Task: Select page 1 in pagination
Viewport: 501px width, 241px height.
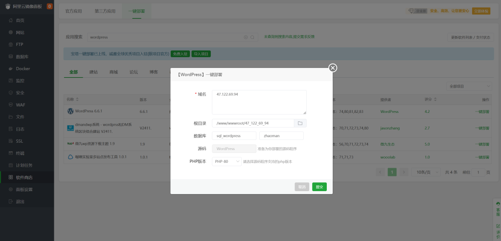Action: coord(392,172)
